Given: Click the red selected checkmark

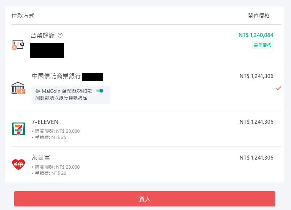Looking at the screenshot, I should point(279,88).
